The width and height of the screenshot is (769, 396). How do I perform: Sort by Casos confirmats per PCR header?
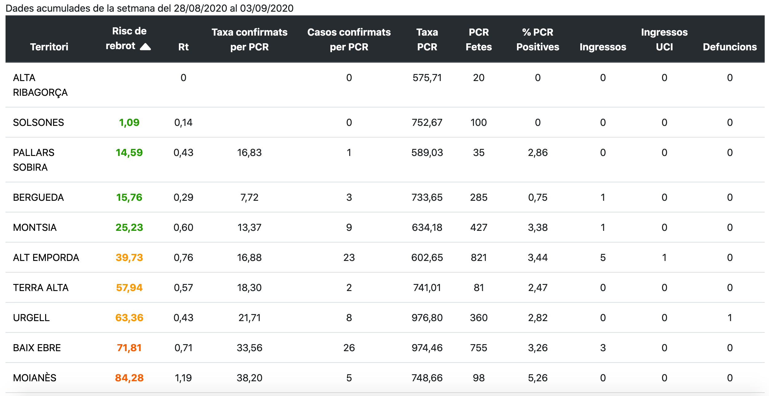click(x=349, y=39)
